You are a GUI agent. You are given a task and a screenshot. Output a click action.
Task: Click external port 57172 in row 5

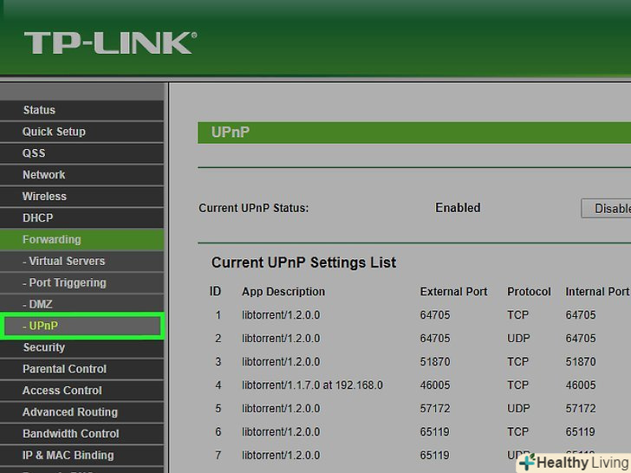(x=435, y=408)
